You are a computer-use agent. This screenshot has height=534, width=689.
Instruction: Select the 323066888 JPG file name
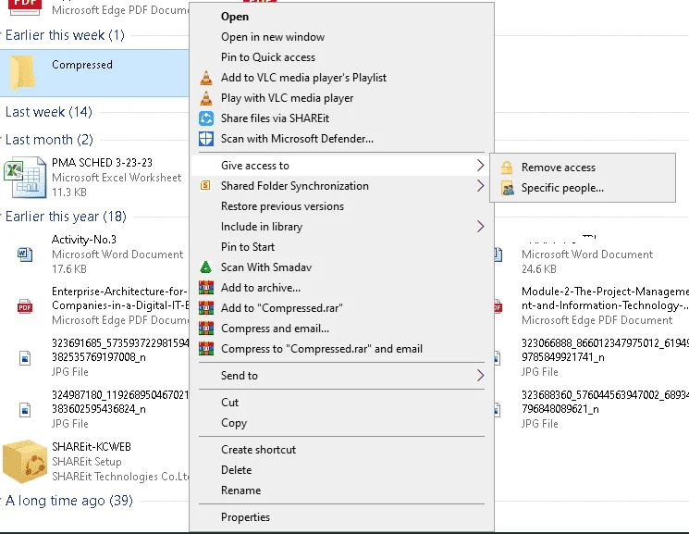pyautogui.click(x=605, y=350)
